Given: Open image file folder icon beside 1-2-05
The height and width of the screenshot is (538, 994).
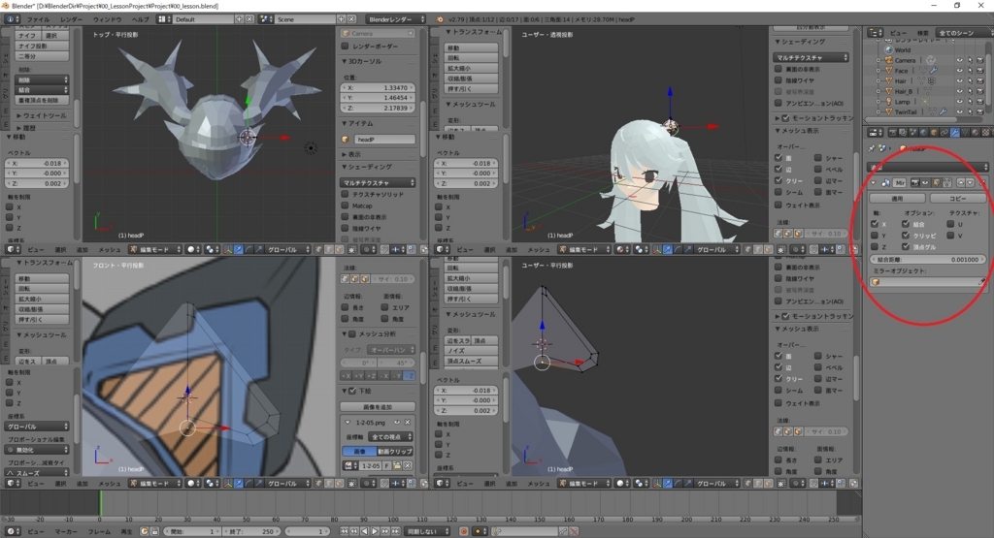Looking at the screenshot, I should pos(397,465).
